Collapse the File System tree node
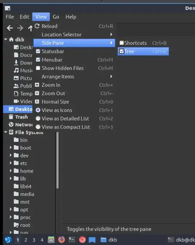 (x=6, y=132)
